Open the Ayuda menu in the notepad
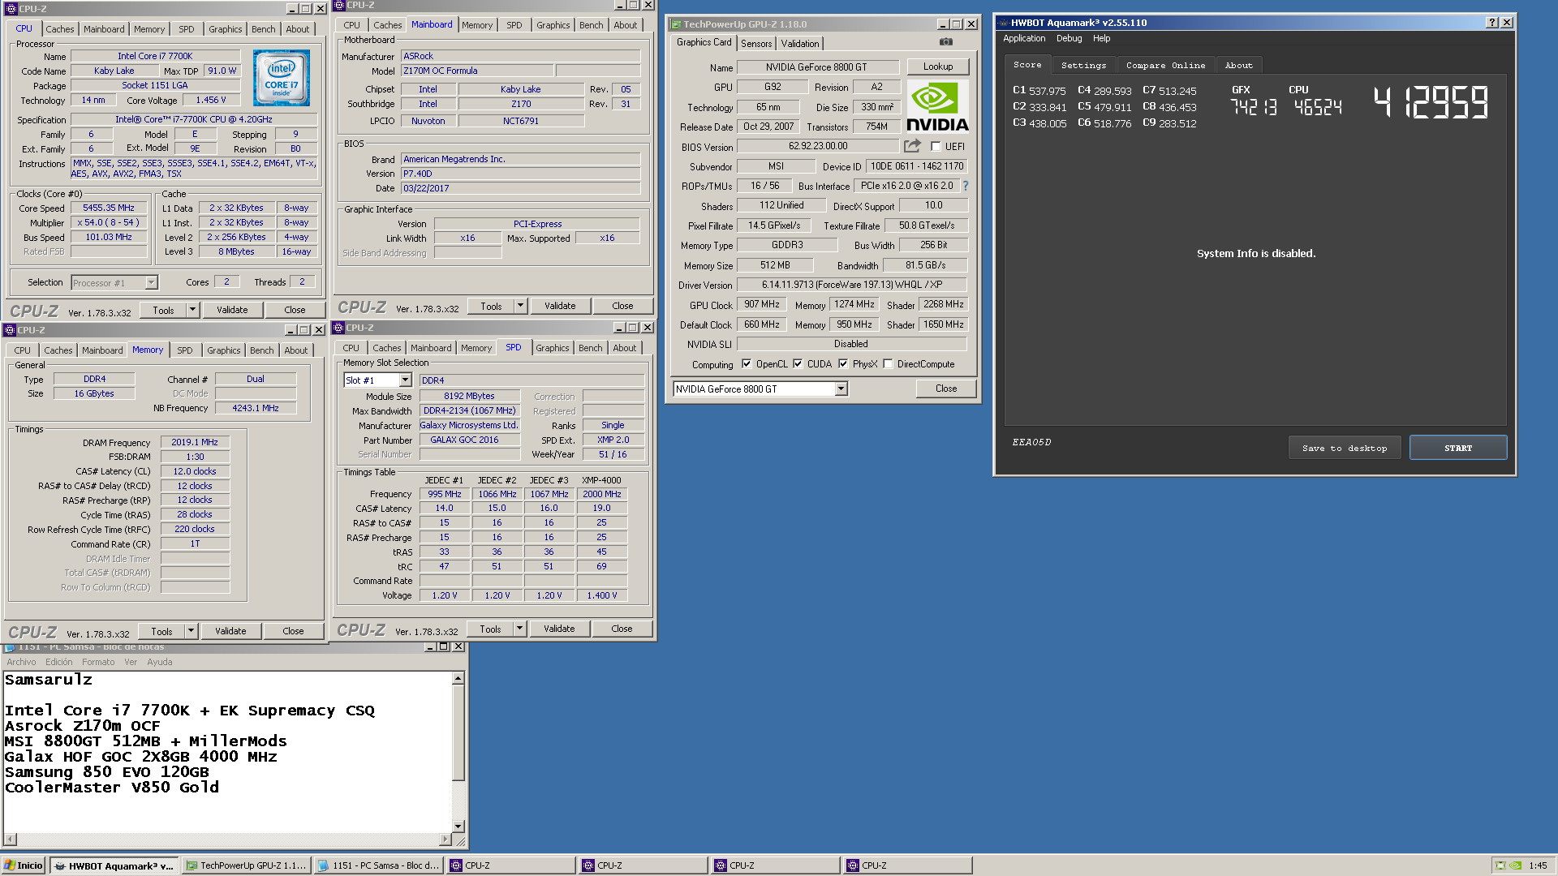 tap(159, 662)
